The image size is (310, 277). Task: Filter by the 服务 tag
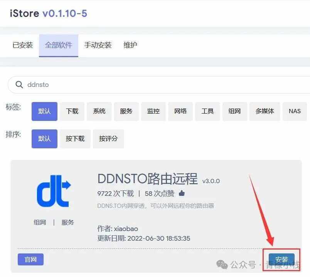pyautogui.click(x=126, y=111)
